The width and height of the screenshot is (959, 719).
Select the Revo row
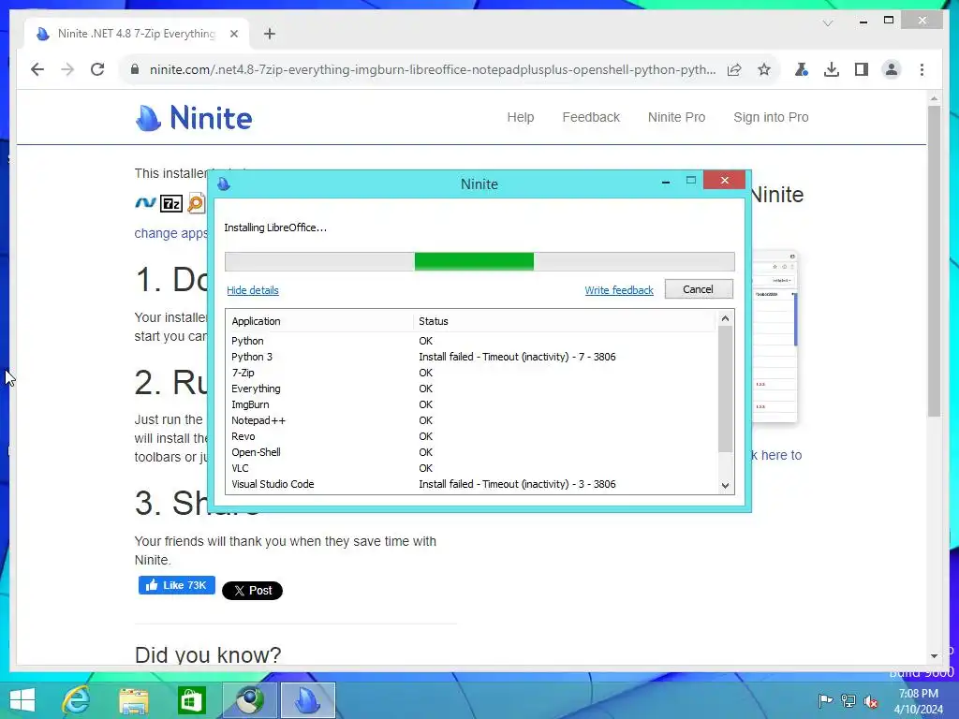click(472, 436)
